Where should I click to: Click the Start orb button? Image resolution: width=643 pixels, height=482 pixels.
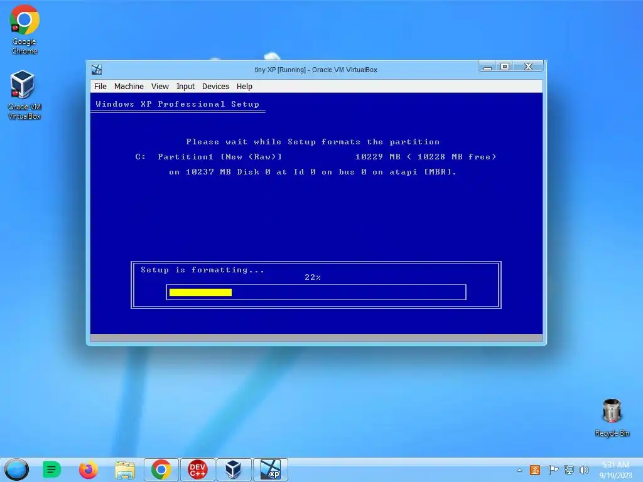coord(16,469)
